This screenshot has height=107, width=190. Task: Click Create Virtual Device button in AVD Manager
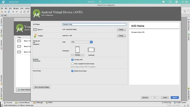tap(24, 90)
